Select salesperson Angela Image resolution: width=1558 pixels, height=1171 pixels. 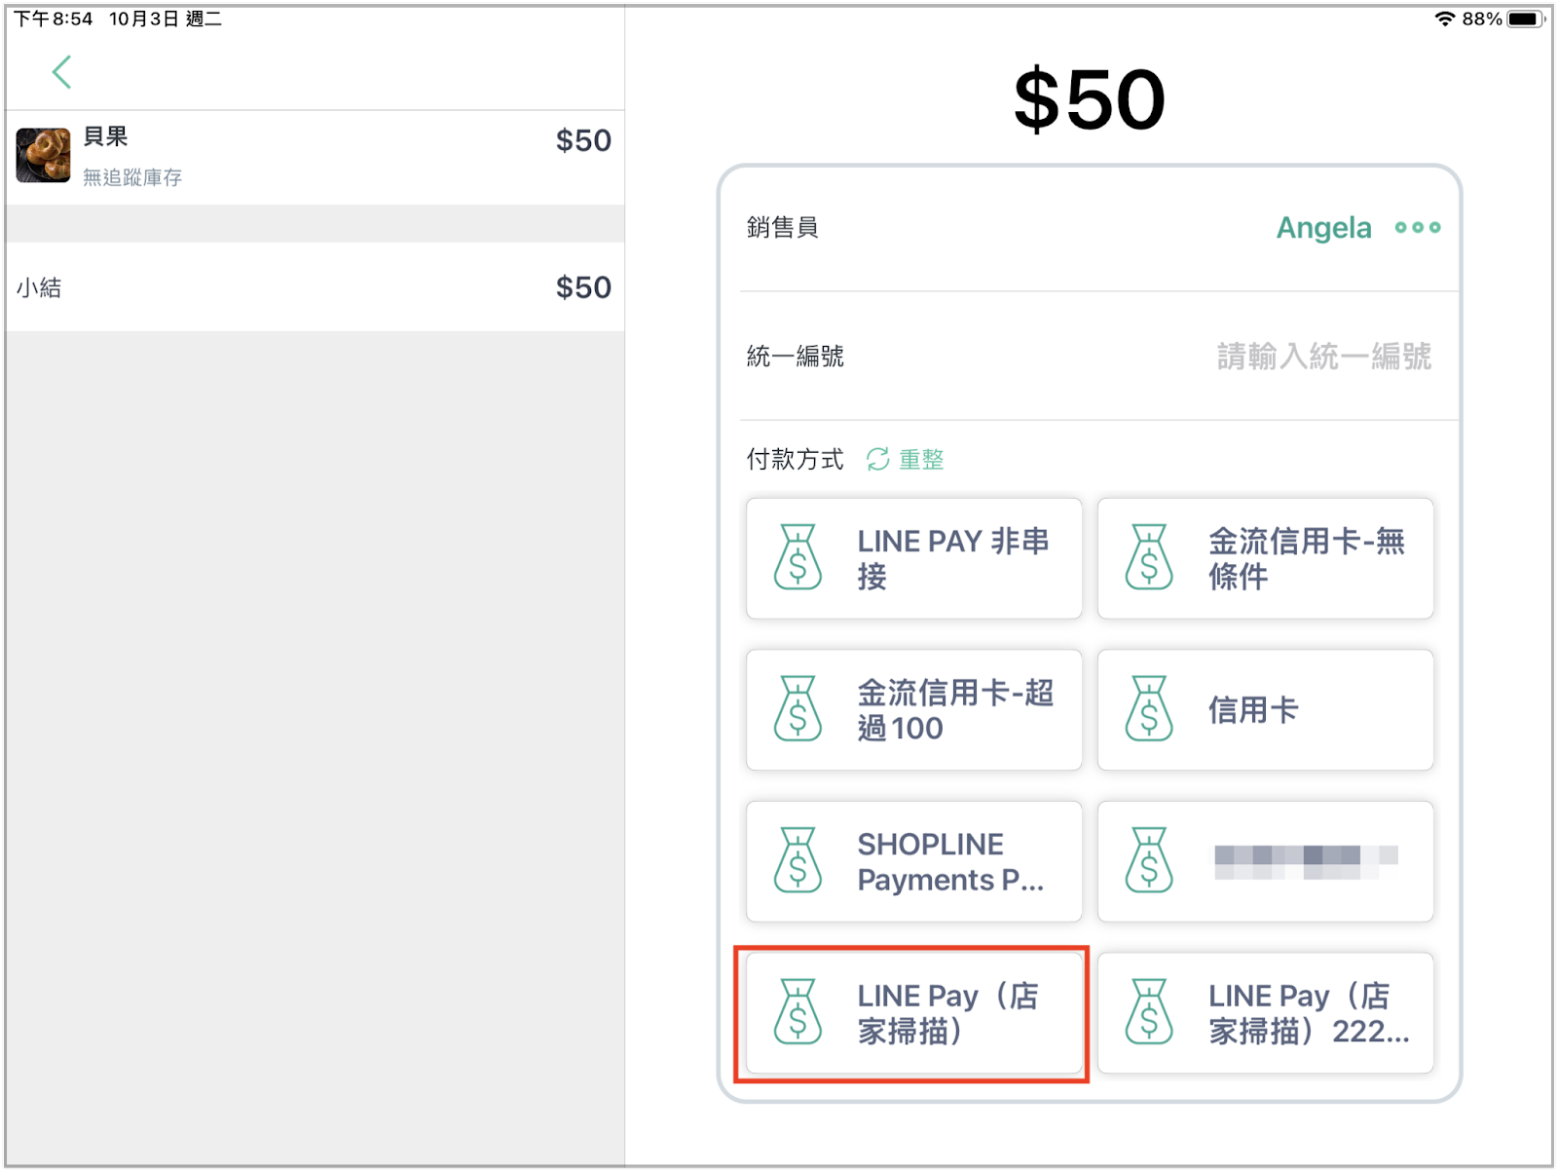(1323, 228)
